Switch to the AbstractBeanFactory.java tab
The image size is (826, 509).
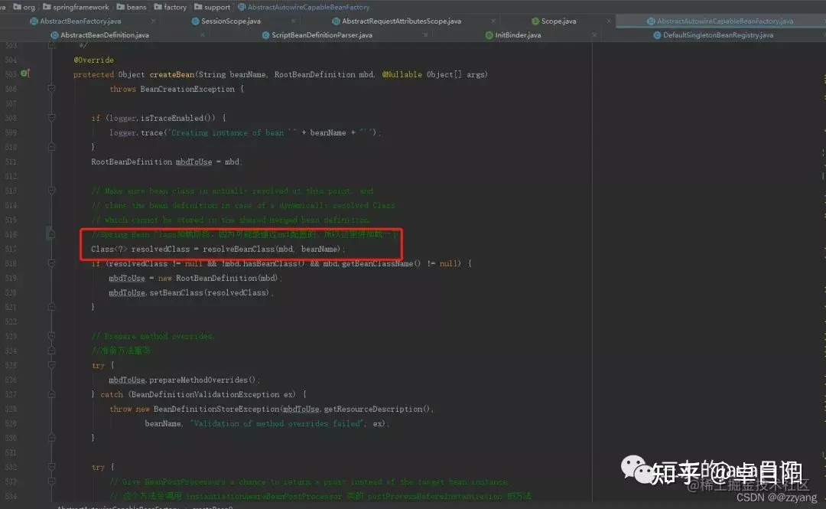(x=80, y=21)
